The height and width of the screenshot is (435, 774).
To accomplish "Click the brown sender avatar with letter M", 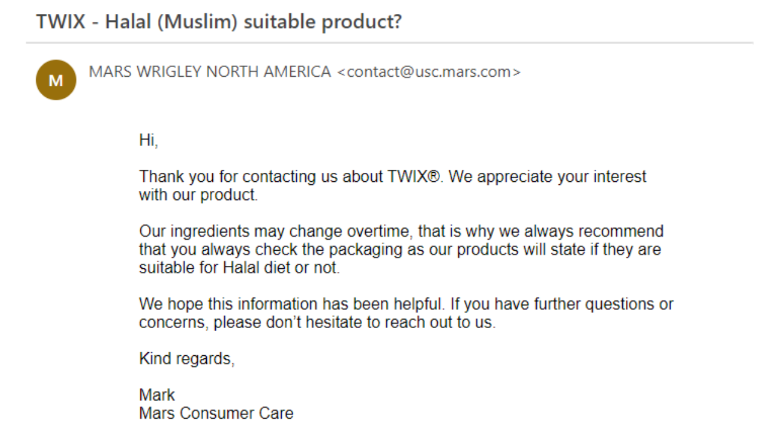I will [56, 80].
